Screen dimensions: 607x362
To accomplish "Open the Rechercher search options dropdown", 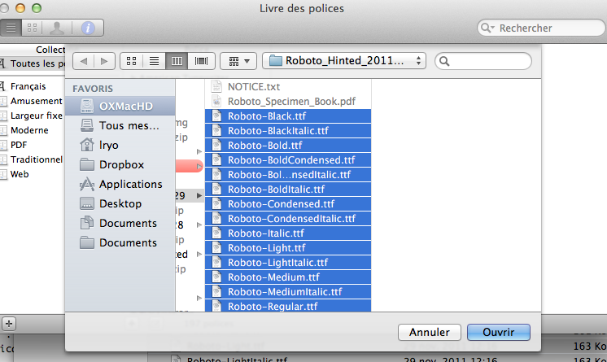I will tap(488, 28).
